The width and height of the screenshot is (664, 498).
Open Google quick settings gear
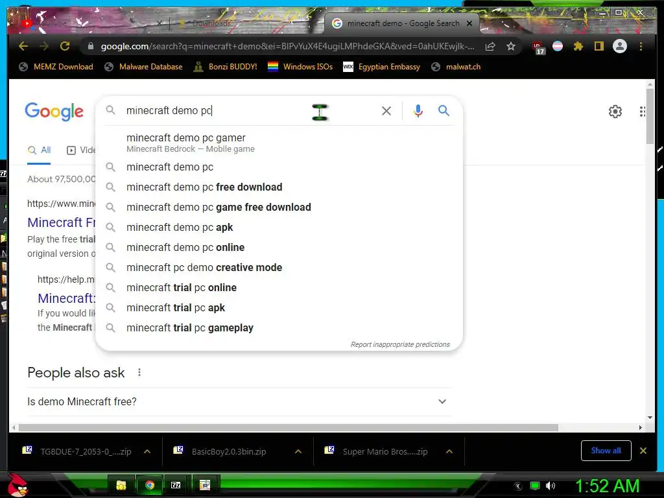click(x=615, y=112)
